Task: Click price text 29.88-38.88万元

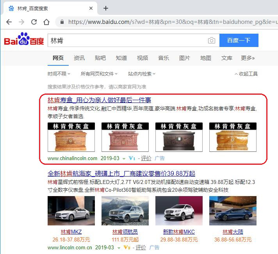Action: click(x=179, y=240)
